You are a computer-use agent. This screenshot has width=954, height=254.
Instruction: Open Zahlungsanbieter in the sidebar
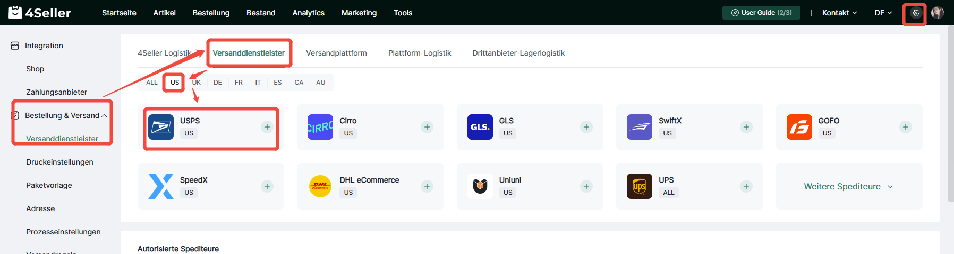coord(57,92)
